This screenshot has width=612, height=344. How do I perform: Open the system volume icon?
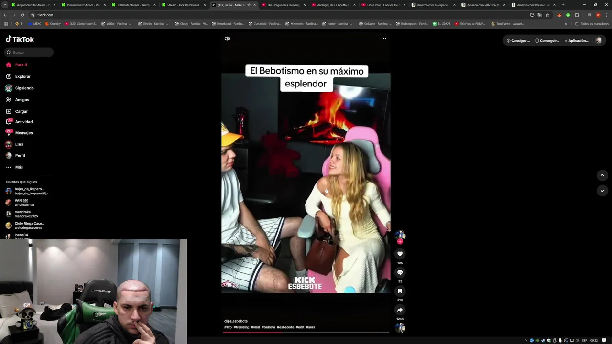pos(578,340)
